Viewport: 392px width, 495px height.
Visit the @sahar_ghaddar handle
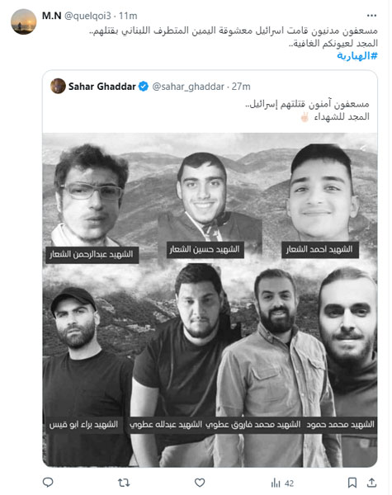188,87
